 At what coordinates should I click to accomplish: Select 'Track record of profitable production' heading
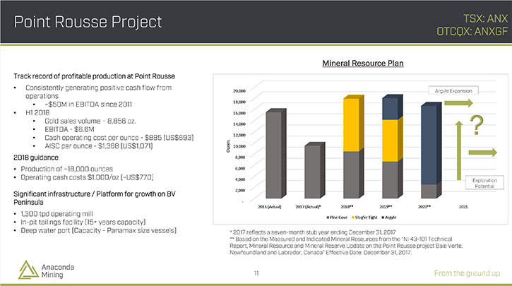[x=94, y=76]
